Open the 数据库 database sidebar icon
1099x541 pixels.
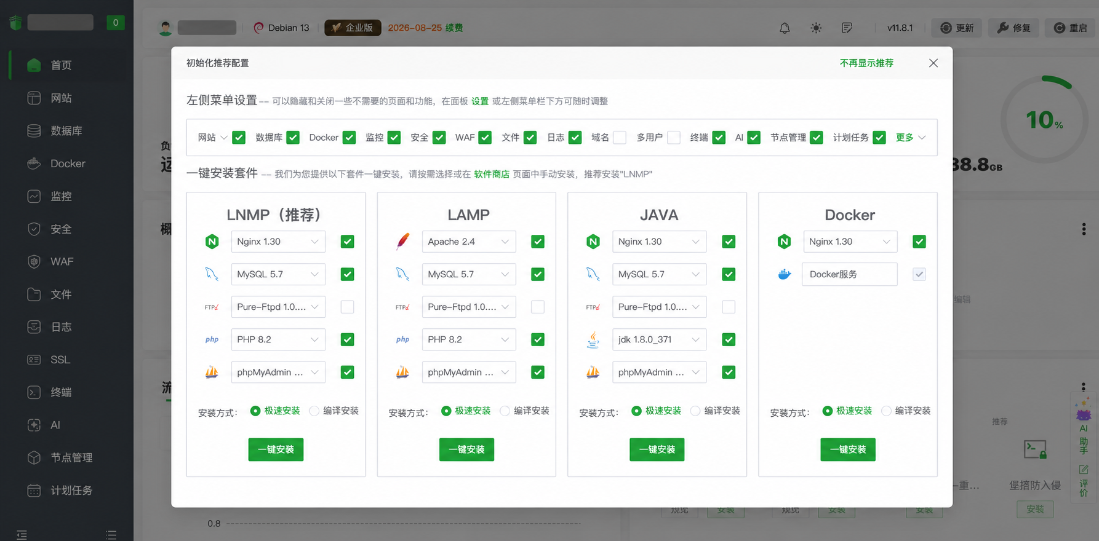tap(34, 130)
